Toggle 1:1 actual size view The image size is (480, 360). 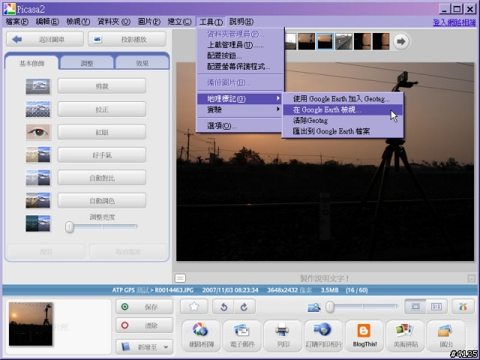point(436,307)
